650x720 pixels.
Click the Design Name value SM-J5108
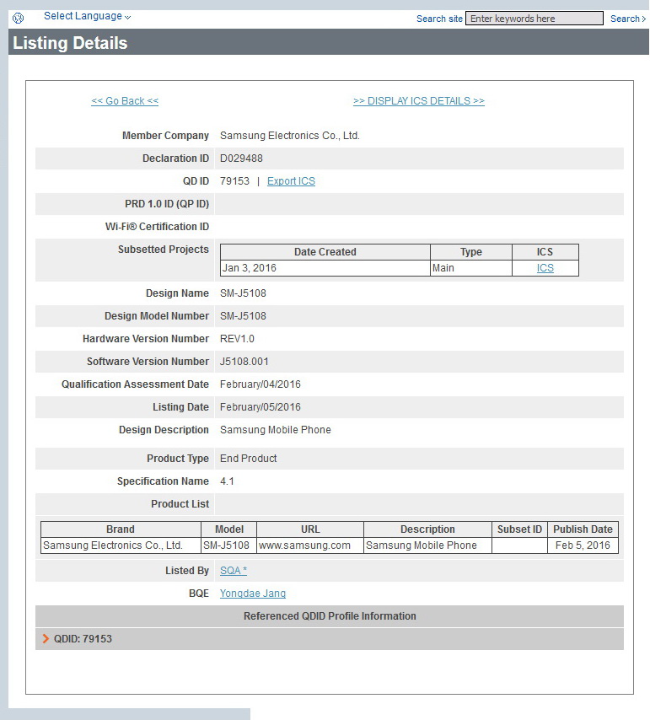click(243, 293)
